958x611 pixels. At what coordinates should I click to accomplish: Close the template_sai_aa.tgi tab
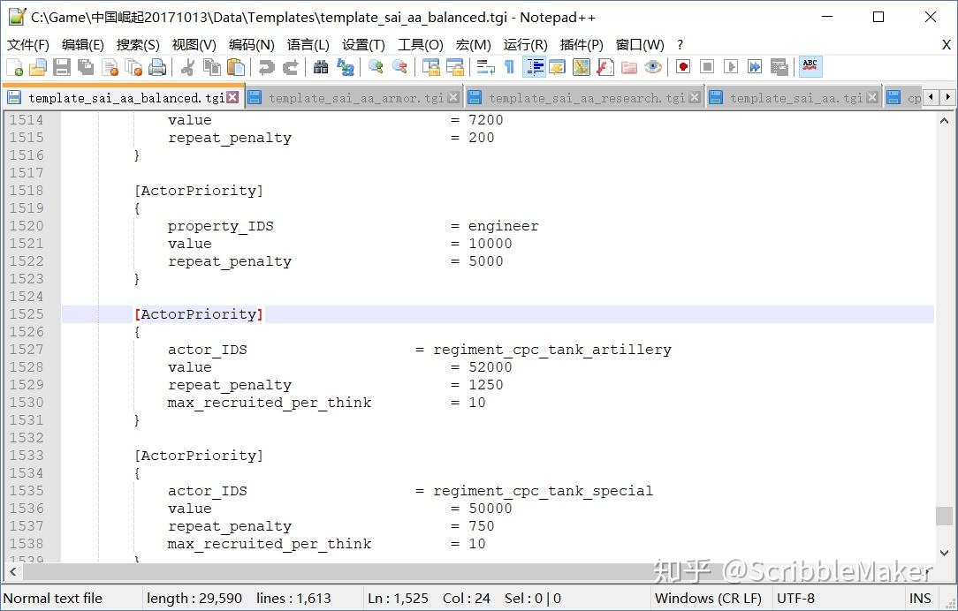coord(872,97)
